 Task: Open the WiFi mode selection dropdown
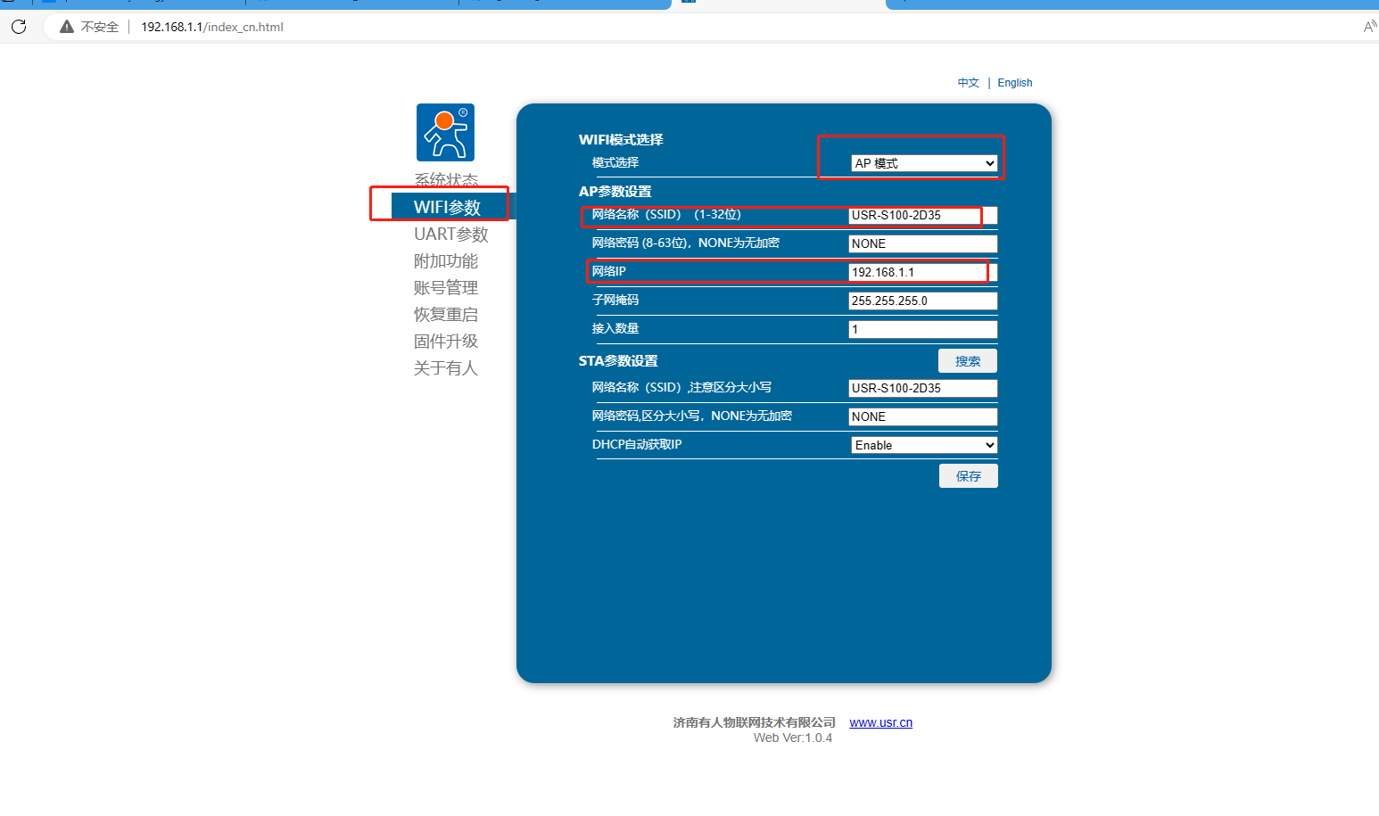[x=923, y=163]
